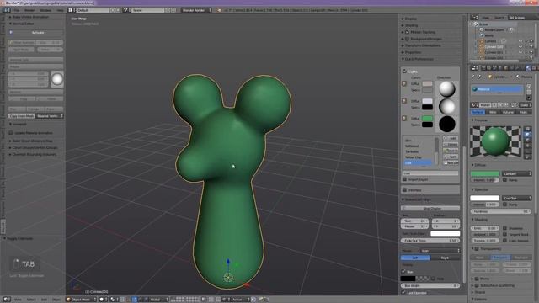Click the info editor type icon
This screenshot has width=539, height=303.
tap(7, 10)
